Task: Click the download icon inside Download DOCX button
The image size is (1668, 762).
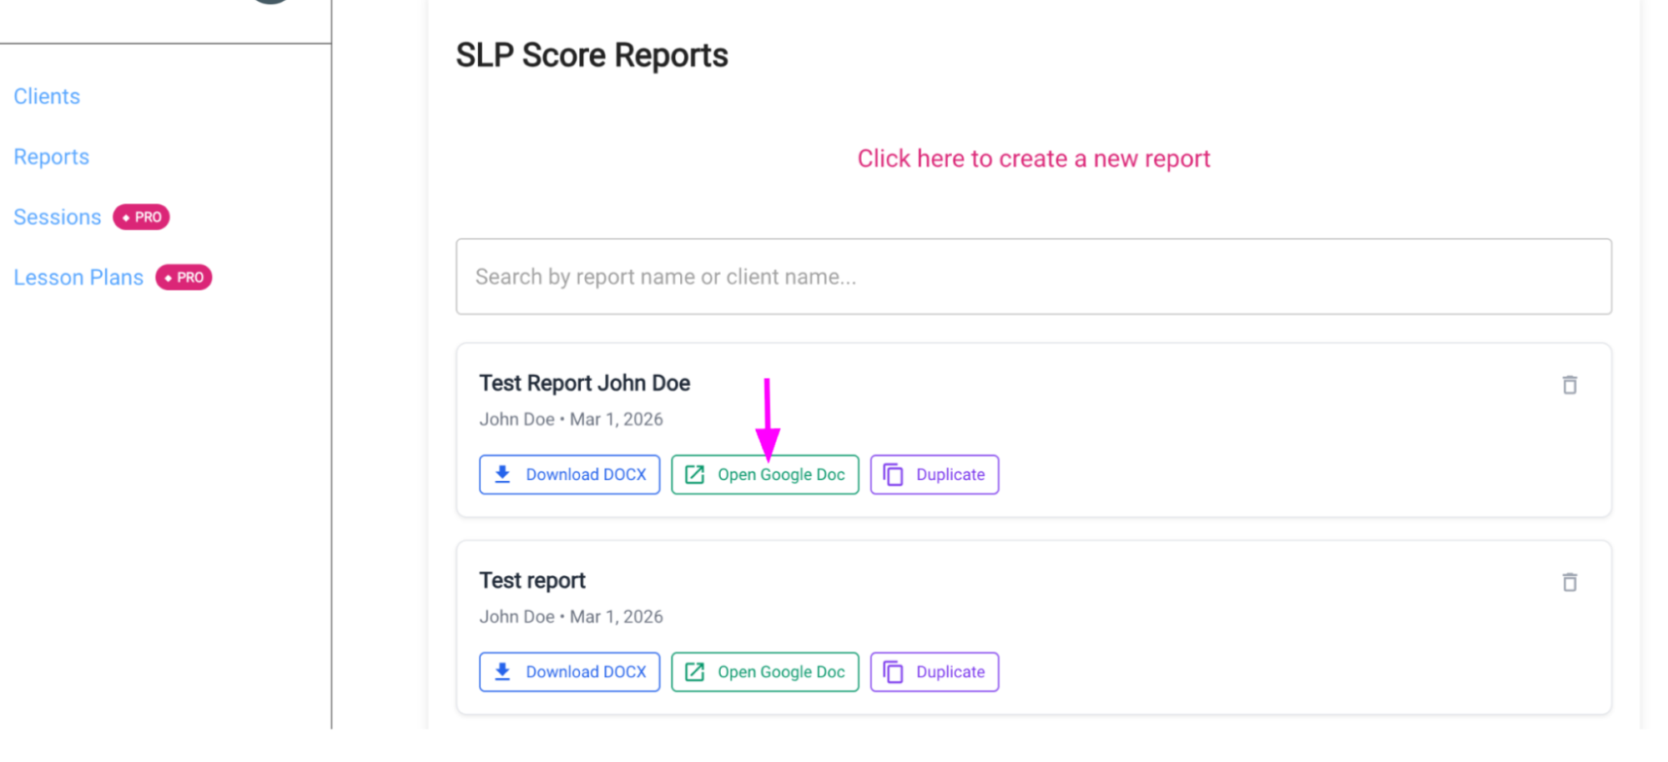Action: (x=501, y=474)
